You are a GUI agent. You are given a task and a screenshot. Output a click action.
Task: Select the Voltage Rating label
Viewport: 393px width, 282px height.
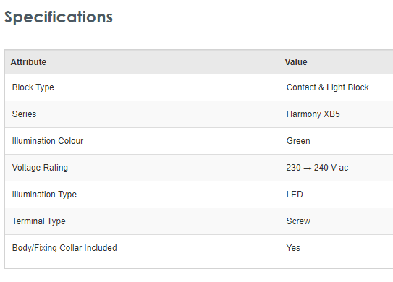coord(40,168)
